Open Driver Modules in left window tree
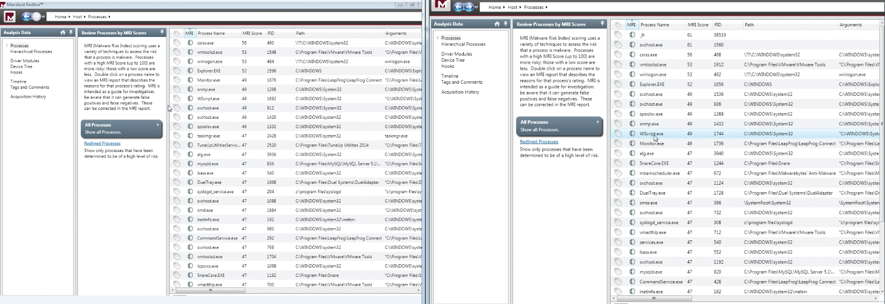This screenshot has height=304, width=885. pos(25,61)
